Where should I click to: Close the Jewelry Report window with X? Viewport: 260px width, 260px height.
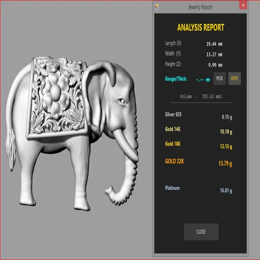(x=243, y=5)
